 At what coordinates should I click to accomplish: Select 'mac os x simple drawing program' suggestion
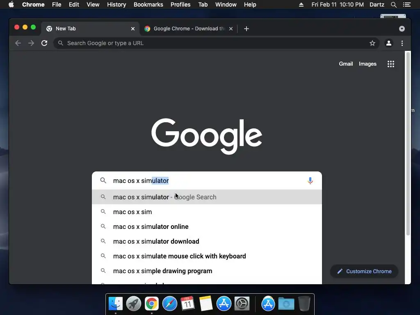pos(207,271)
